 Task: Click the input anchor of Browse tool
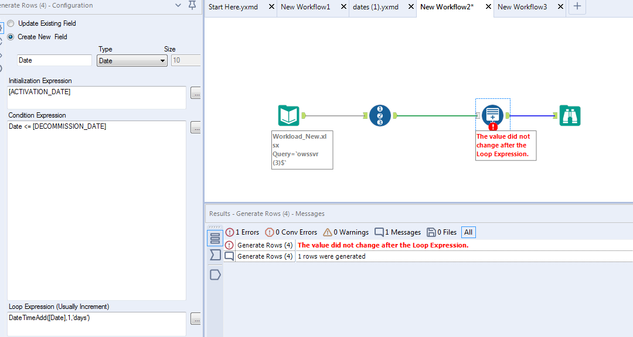pos(555,116)
